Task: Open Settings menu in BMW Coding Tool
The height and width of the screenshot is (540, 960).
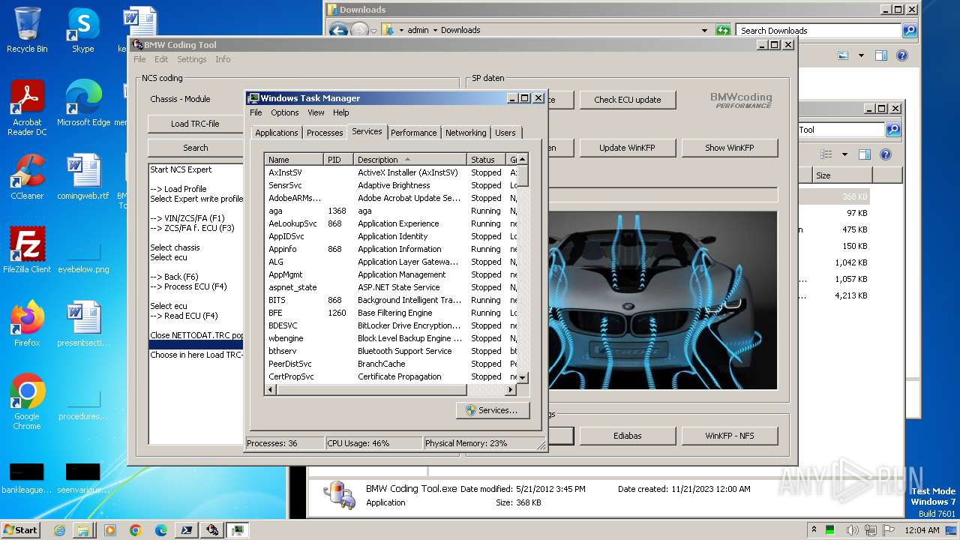Action: (191, 59)
